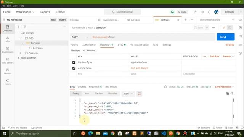Open the POST method dropdown

click(x=80, y=37)
